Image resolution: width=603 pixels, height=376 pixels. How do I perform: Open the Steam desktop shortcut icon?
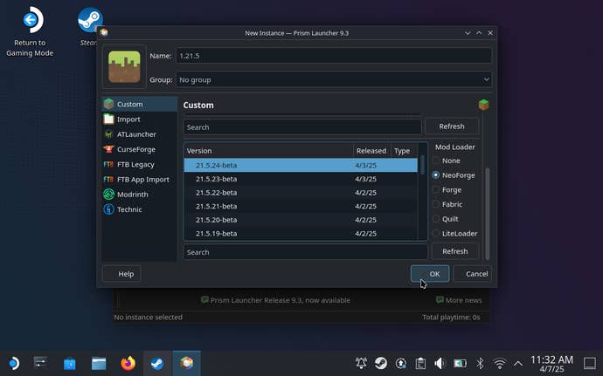coord(90,20)
